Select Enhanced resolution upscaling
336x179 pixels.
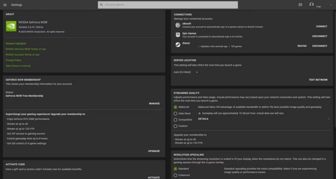pos(175,175)
